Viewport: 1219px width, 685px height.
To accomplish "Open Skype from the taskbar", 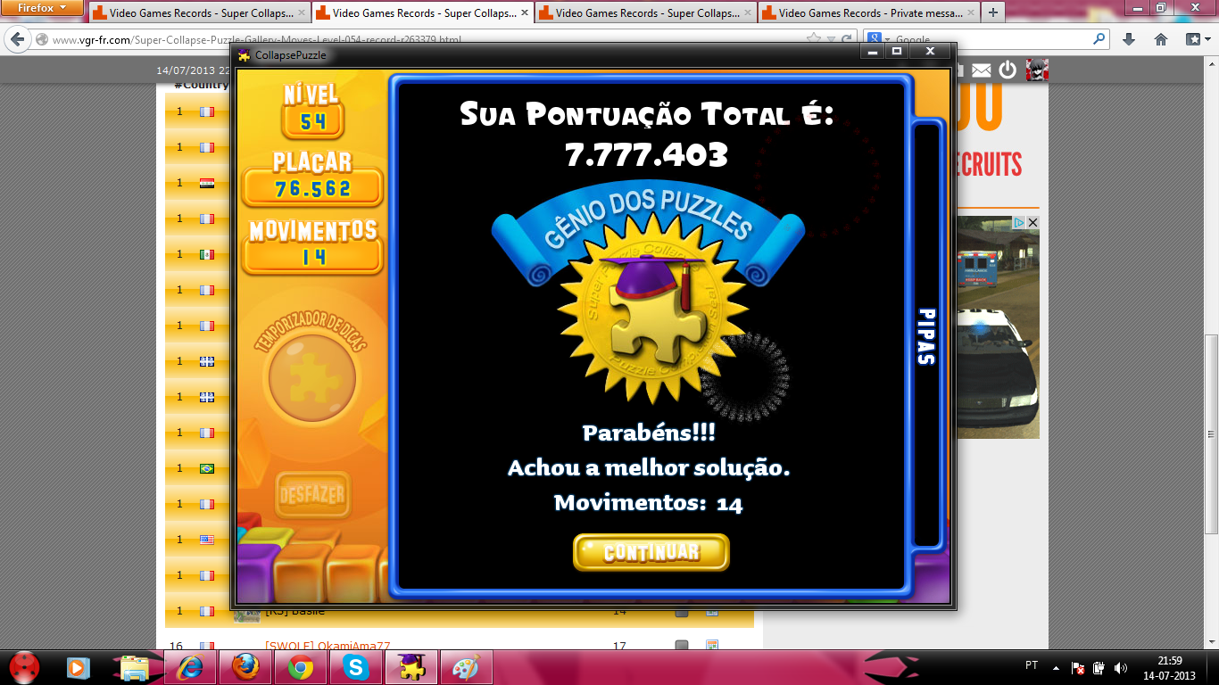I will click(355, 667).
